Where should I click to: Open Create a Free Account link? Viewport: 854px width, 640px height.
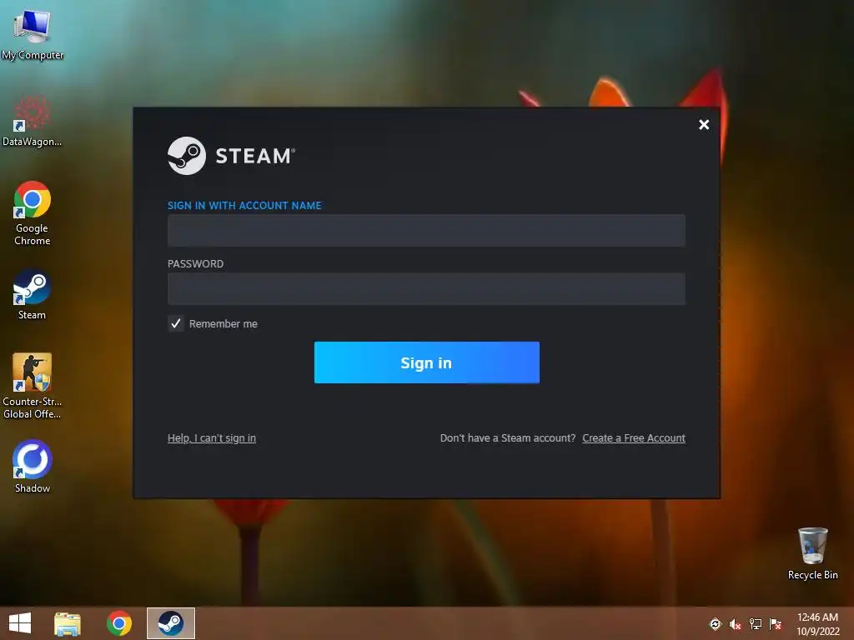(x=634, y=438)
